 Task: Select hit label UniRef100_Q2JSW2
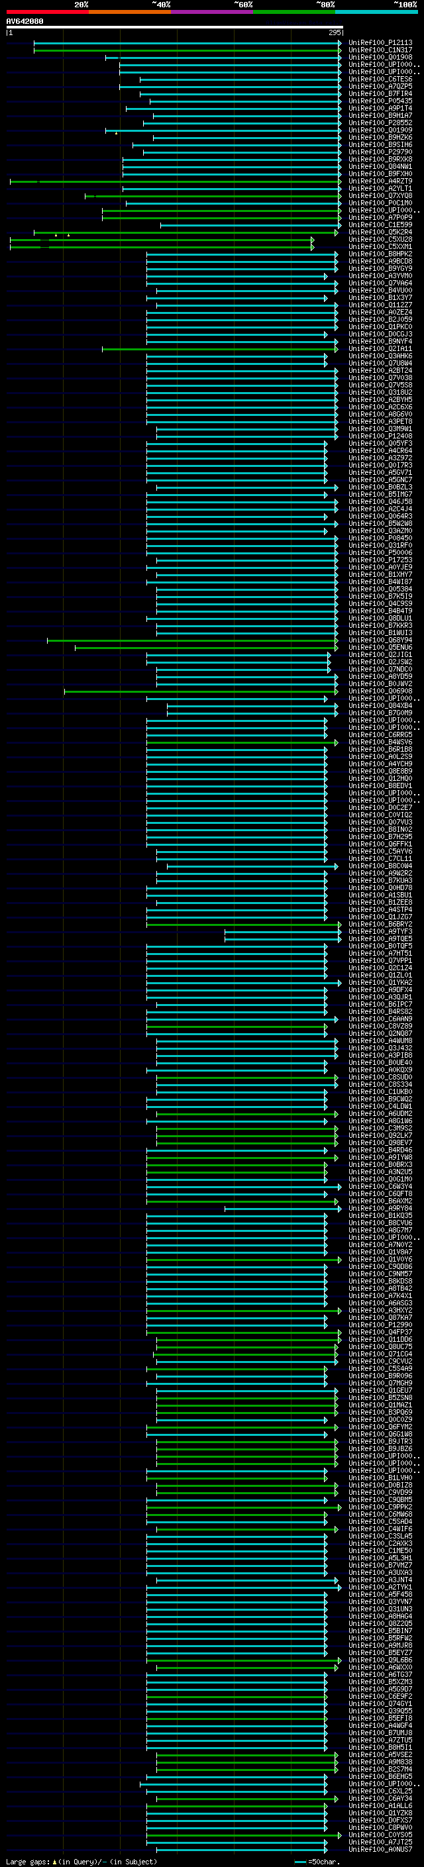pos(380,662)
